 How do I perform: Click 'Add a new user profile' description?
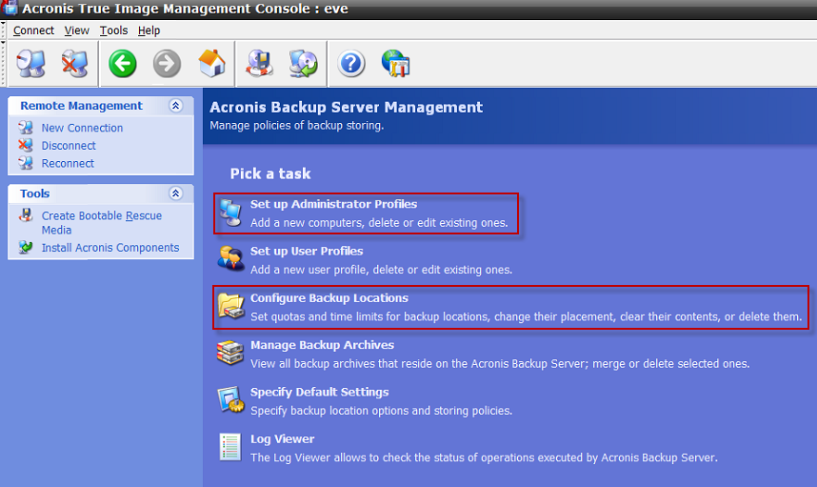(x=382, y=270)
